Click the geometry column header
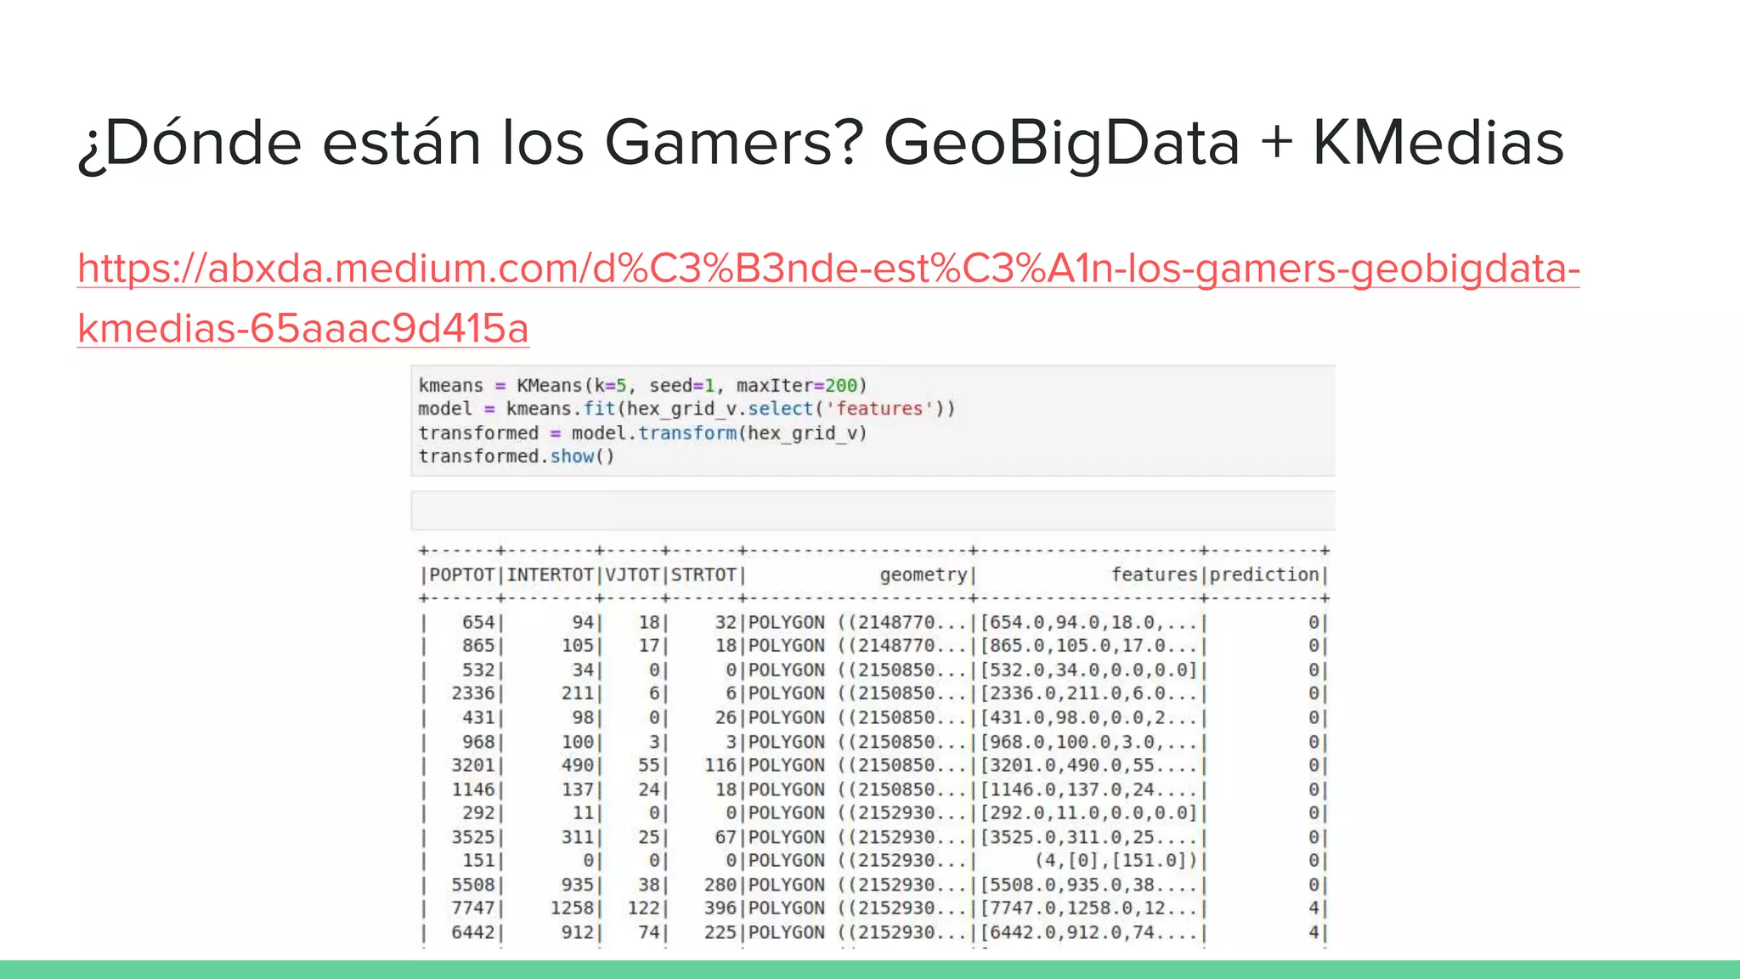Screen dimensions: 1740x979 click(x=924, y=575)
